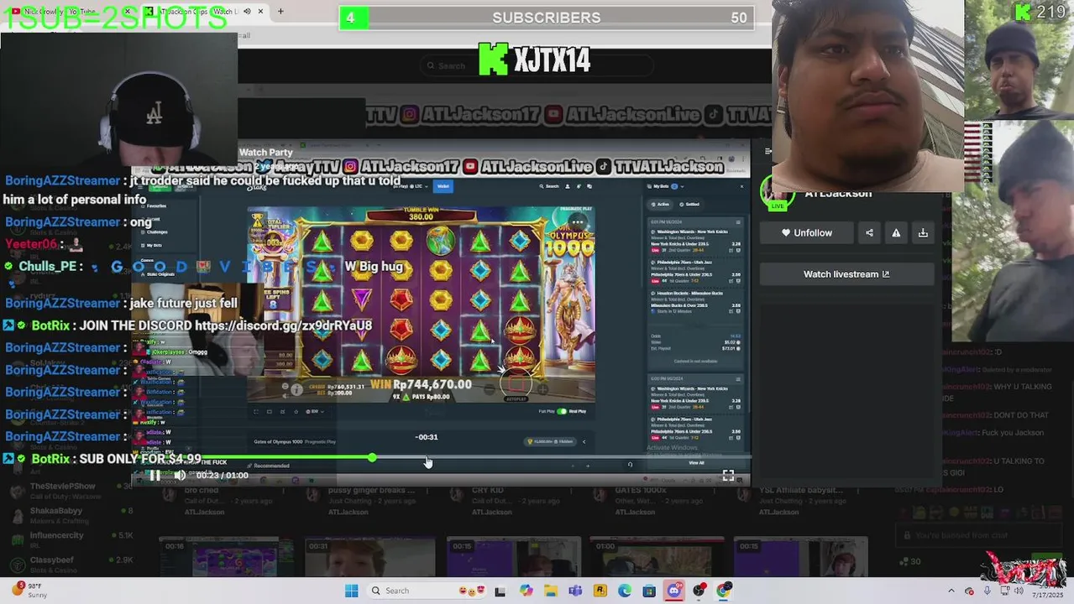Pause the clip playback
The width and height of the screenshot is (1074, 604).
pos(155,476)
